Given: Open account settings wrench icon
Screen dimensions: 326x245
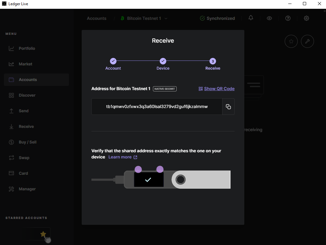Looking at the screenshot, I should coord(307,42).
